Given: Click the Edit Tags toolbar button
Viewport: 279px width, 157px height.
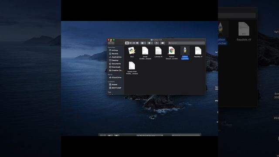Looking at the screenshot, I should (x=163, y=43).
